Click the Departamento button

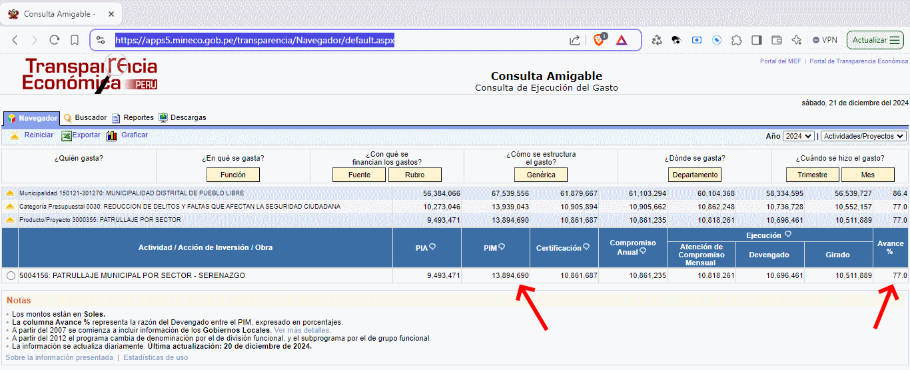click(695, 175)
